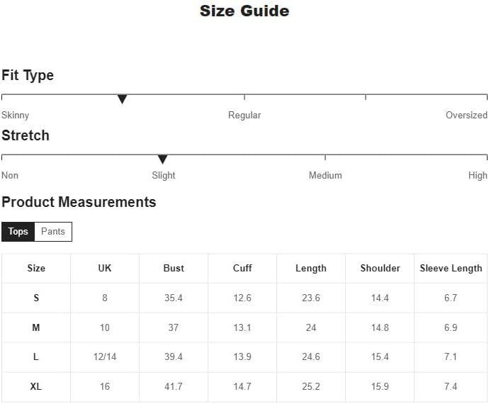Select the XL size row label
The height and width of the screenshot is (404, 489).
(36, 386)
